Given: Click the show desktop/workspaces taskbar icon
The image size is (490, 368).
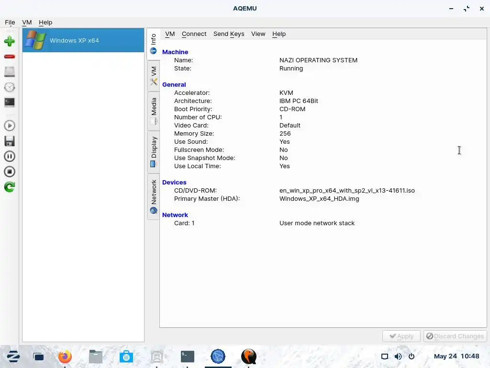Looking at the screenshot, I should pyautogui.click(x=39, y=356).
